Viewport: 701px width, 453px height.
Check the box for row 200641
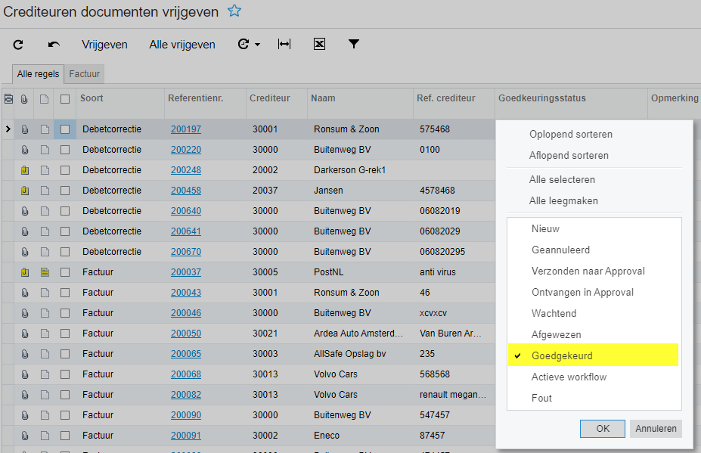[65, 231]
